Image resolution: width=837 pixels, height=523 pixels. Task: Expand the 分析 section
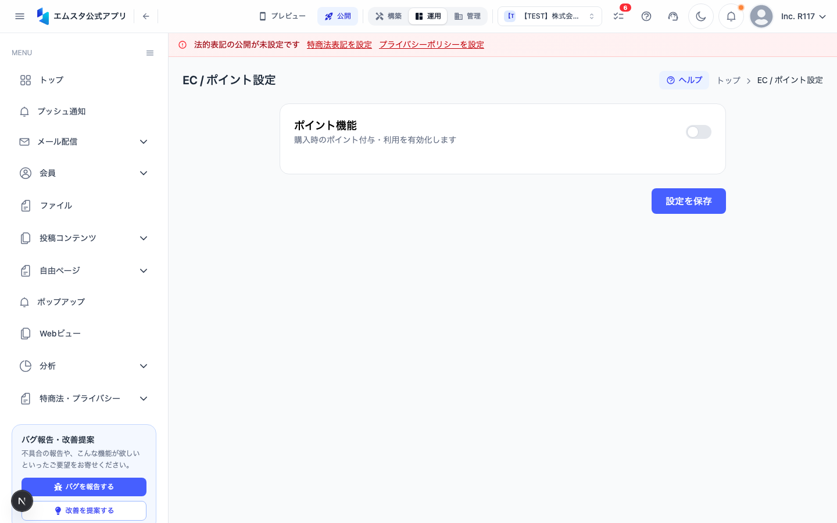point(84,366)
